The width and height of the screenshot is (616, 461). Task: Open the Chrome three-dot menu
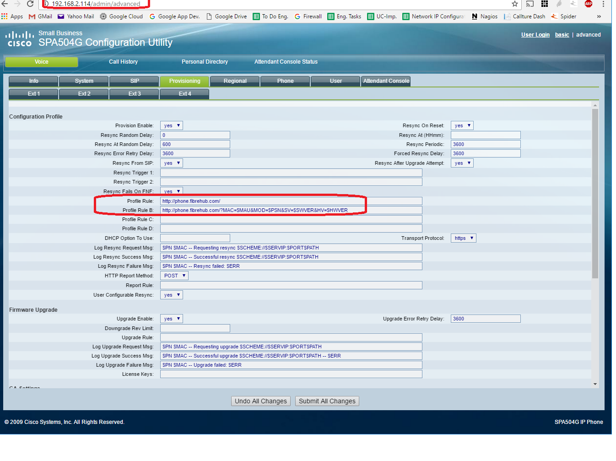pyautogui.click(x=603, y=4)
